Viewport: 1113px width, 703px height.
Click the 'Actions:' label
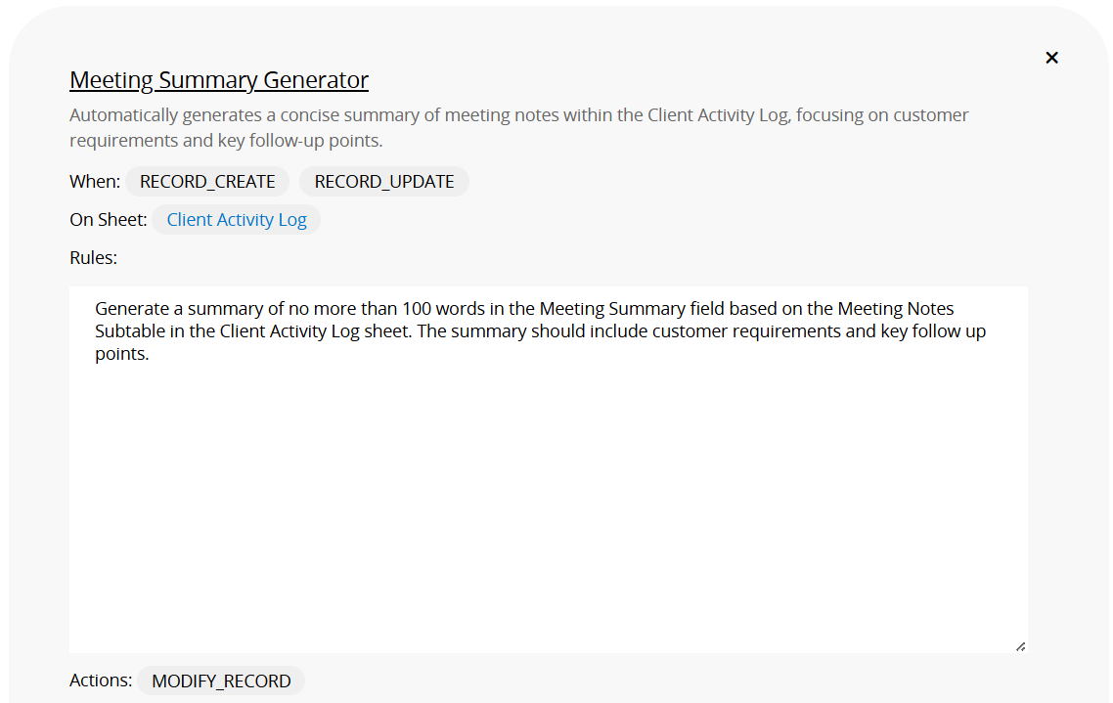tap(101, 681)
